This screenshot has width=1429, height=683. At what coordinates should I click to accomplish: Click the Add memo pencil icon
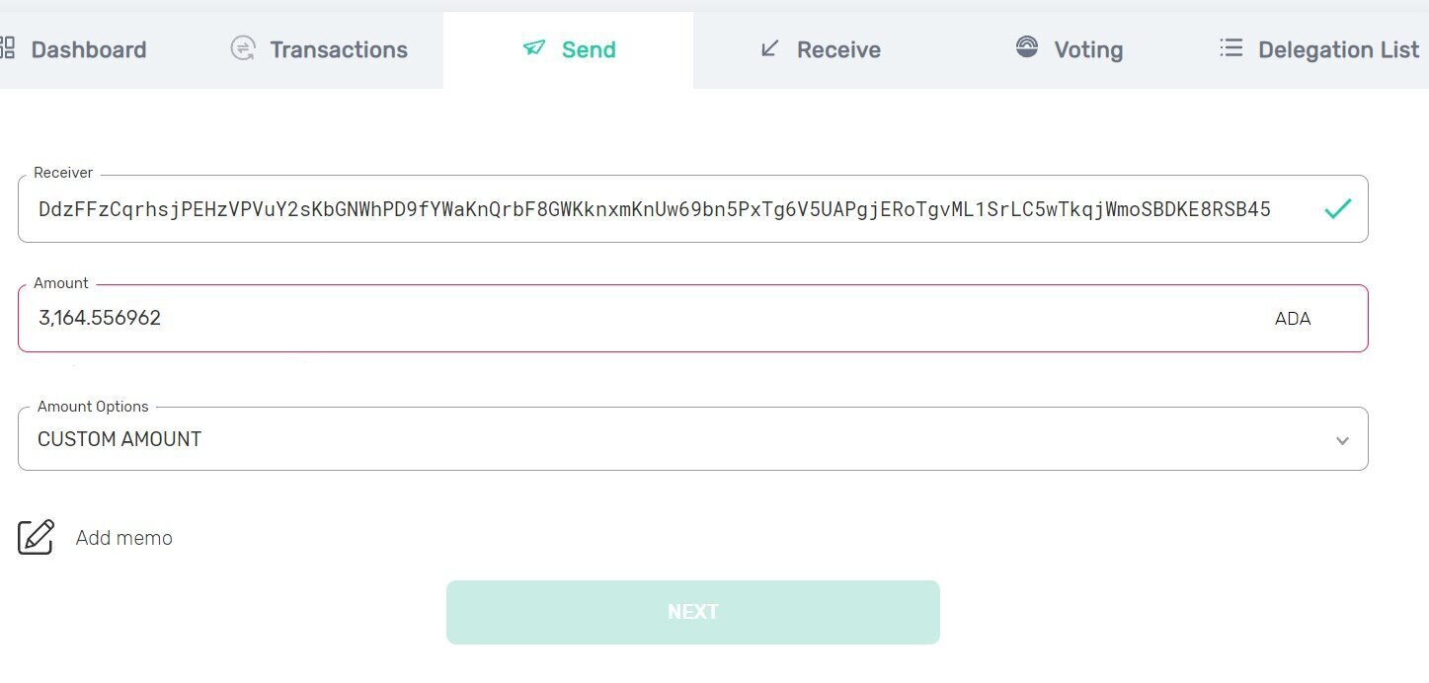[35, 537]
